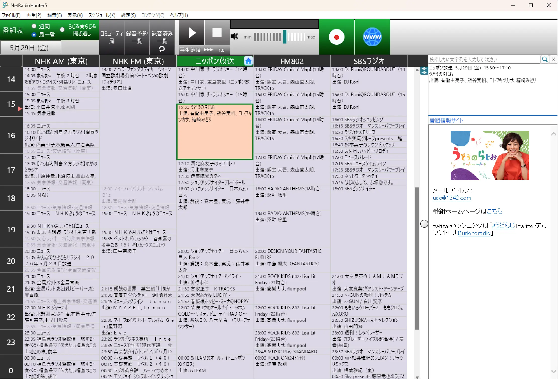Select the NHK AM (東京) station header
Screen dimensions: 558x379
pos(61,61)
